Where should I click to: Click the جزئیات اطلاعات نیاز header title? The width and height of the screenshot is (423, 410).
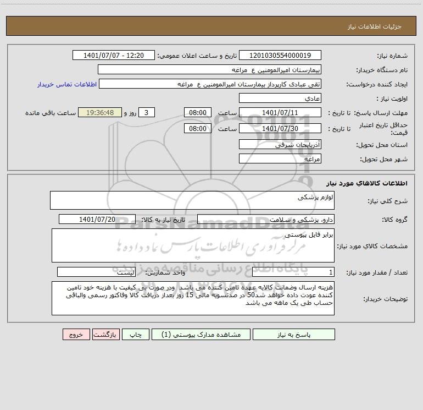pos(375,26)
